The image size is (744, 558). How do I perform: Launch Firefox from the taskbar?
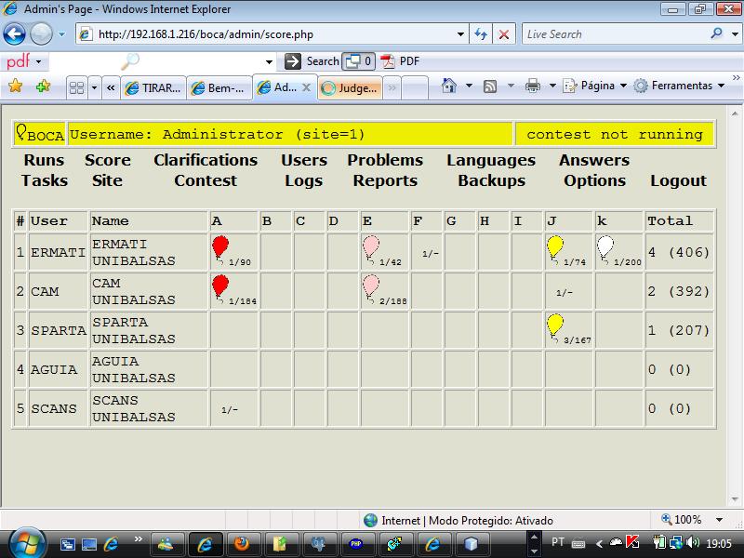point(242,544)
